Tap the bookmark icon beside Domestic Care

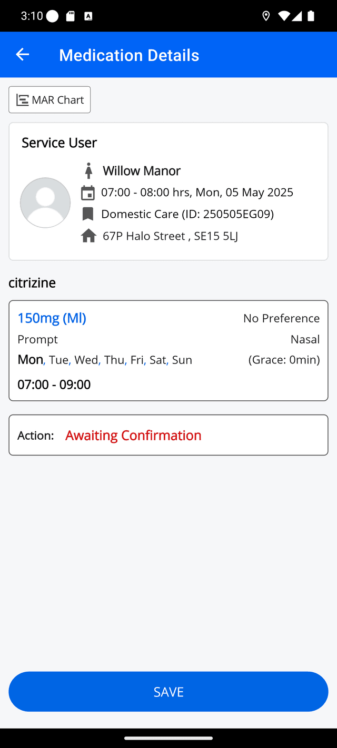click(88, 214)
